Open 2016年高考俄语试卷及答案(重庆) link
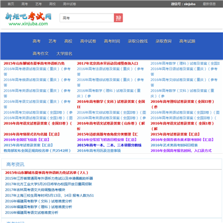This screenshot has width=223, height=223. 37,82
